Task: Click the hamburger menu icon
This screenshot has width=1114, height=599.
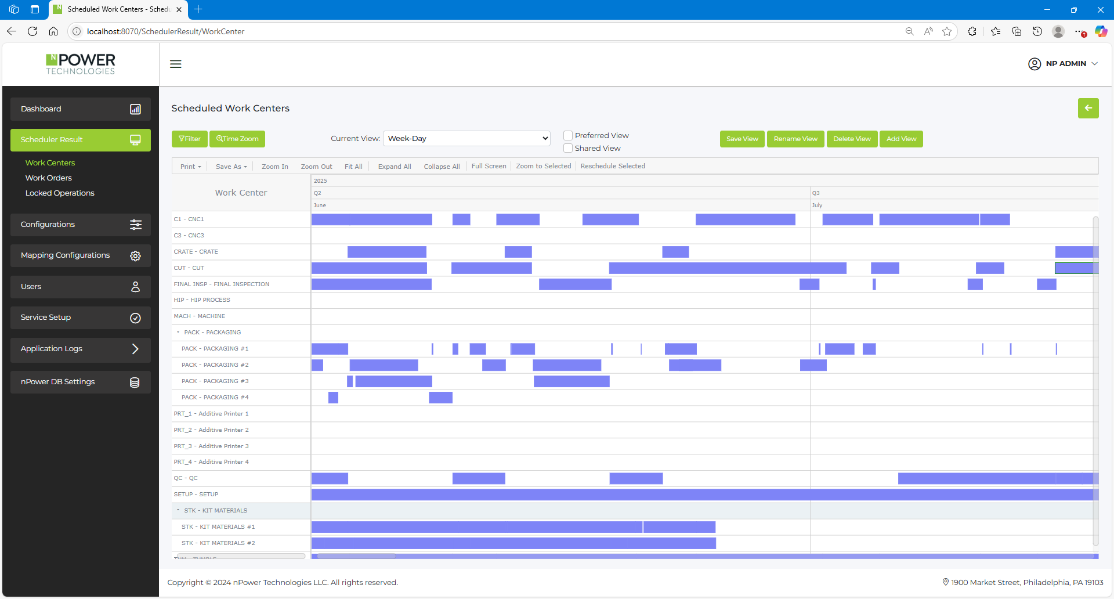Action: tap(175, 64)
